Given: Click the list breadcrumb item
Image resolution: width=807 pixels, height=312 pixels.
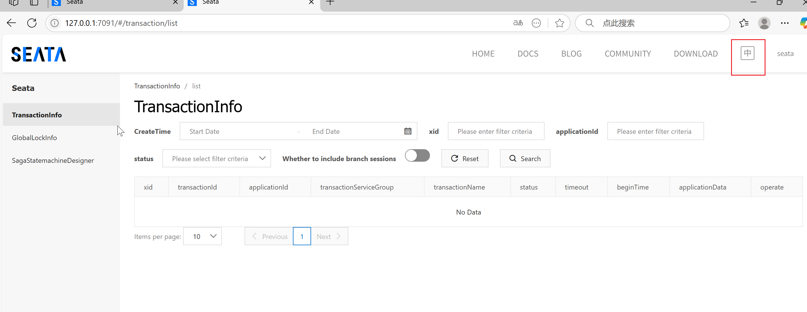Looking at the screenshot, I should (196, 86).
